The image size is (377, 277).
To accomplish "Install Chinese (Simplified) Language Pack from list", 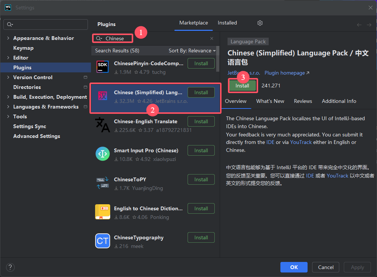I will [x=201, y=92].
